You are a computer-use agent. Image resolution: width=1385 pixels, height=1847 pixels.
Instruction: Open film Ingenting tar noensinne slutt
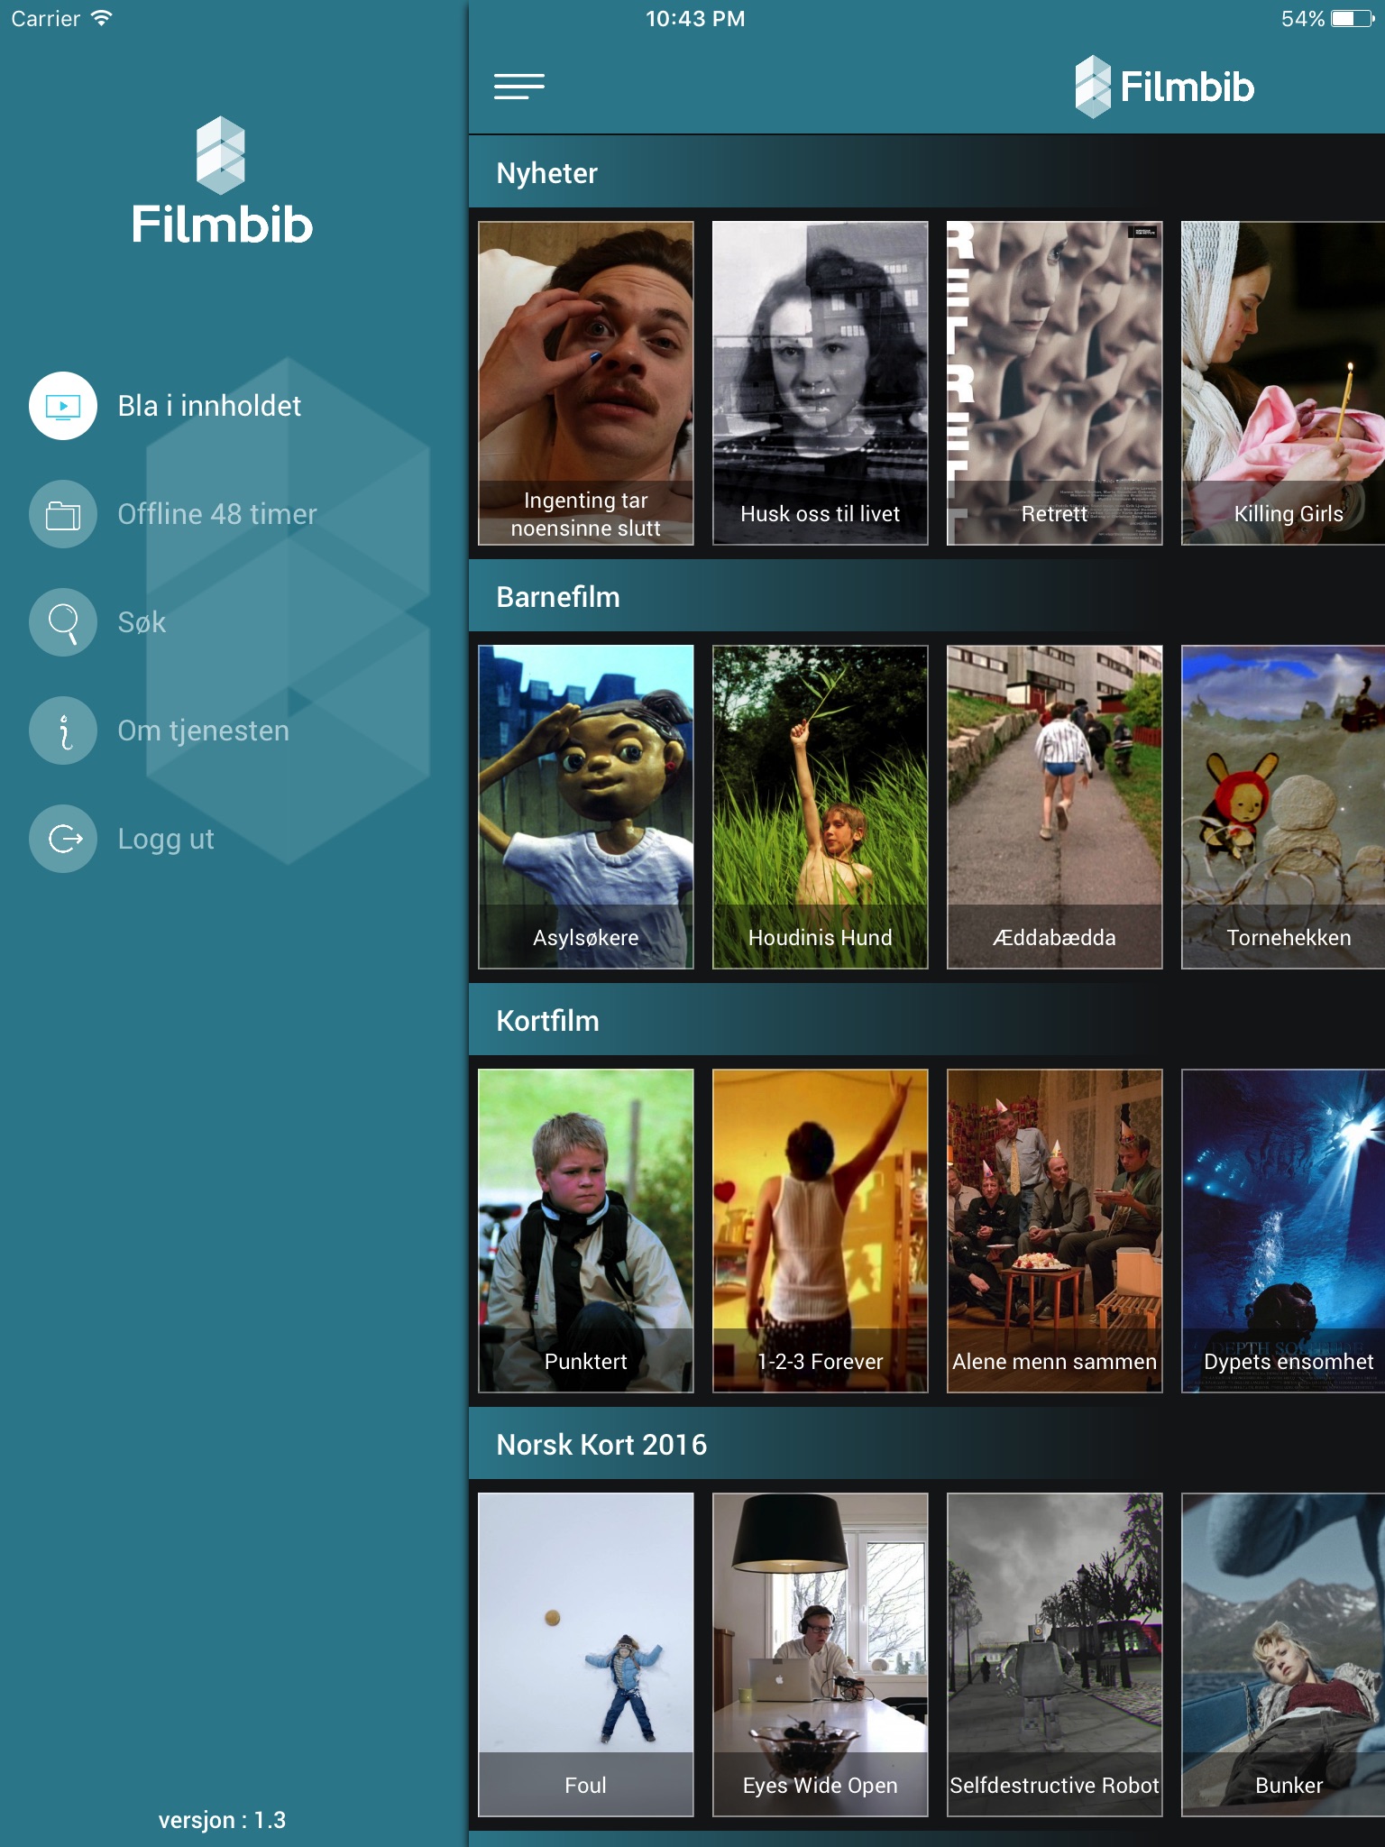(x=586, y=383)
